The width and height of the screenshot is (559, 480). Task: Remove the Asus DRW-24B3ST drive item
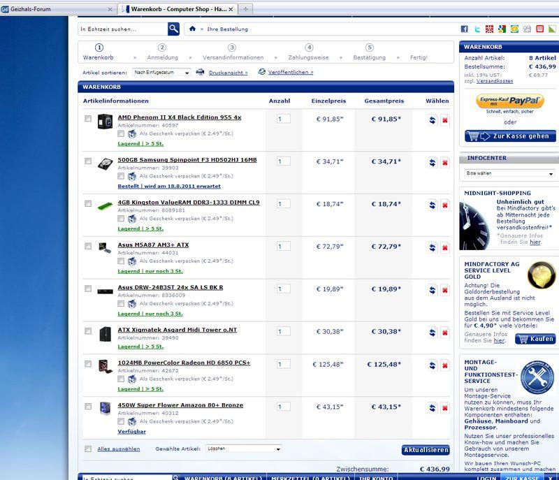pyautogui.click(x=445, y=290)
